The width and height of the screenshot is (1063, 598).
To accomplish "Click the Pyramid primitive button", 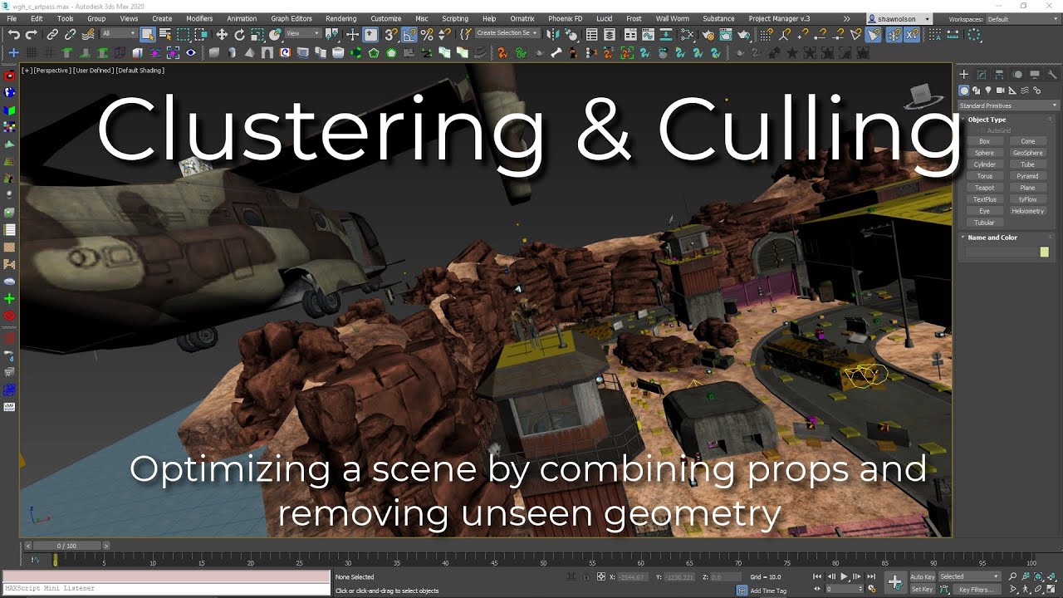I will pyautogui.click(x=1027, y=176).
